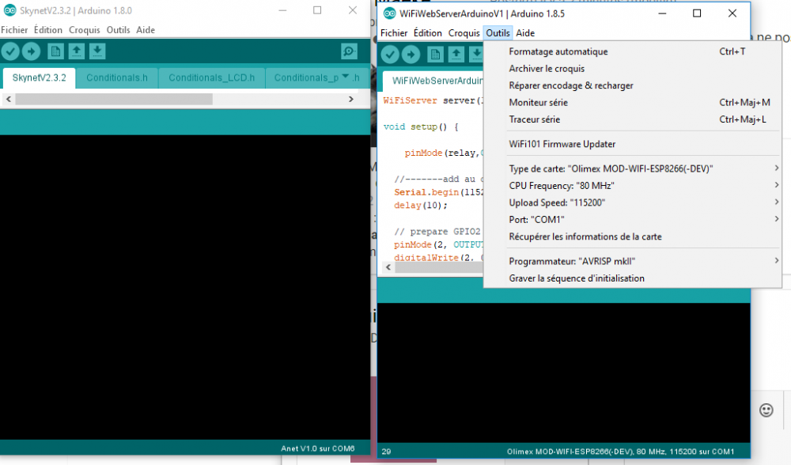Click '// prepare GPIO2' comment line
This screenshot has width=791, height=465.
pos(437,232)
